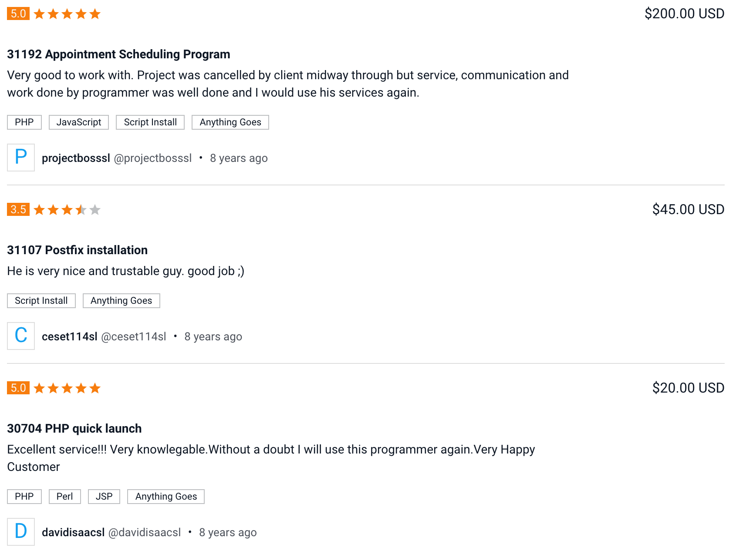
Task: Open 31107 Postfix installation project
Action: (x=77, y=250)
